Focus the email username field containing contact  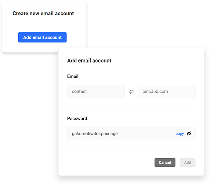tap(96, 92)
